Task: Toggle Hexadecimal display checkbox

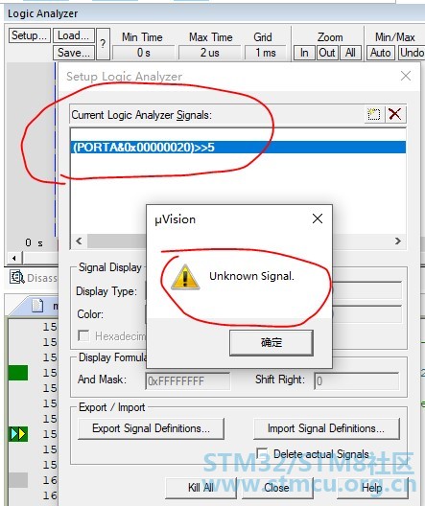Action: click(x=83, y=336)
